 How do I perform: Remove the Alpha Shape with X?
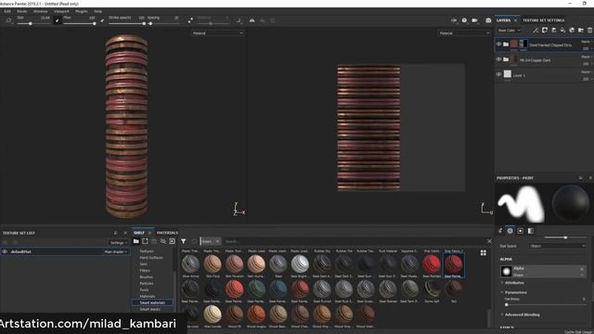(x=582, y=269)
